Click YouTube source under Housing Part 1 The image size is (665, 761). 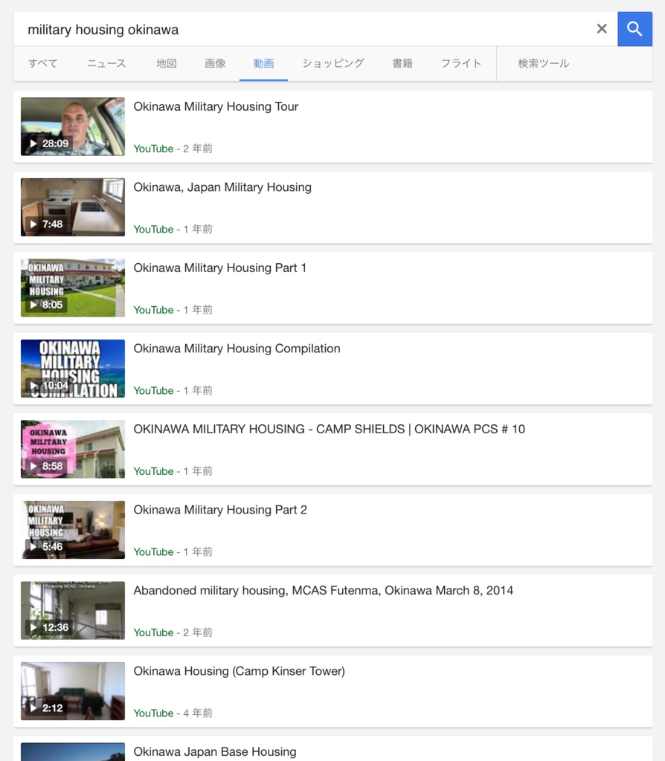click(x=153, y=310)
